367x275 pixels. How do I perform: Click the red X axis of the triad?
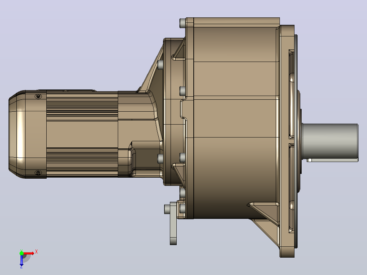29,253
